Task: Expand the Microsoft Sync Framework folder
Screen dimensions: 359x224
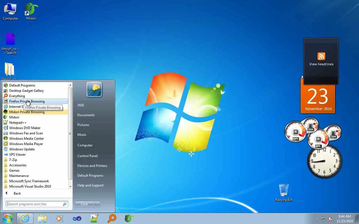Action: coord(35,181)
